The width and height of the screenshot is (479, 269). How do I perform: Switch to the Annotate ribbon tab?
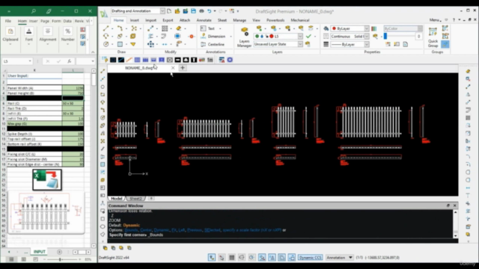pos(204,20)
